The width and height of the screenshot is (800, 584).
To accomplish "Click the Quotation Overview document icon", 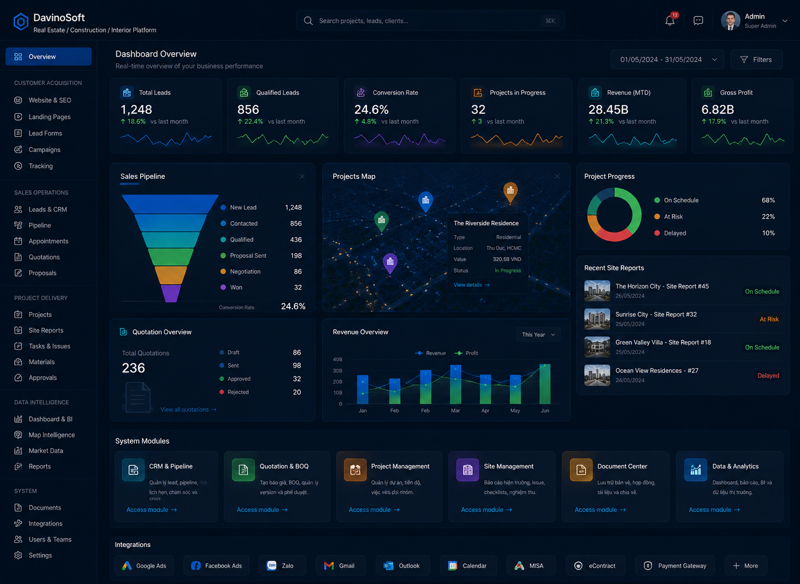I will coord(123,332).
